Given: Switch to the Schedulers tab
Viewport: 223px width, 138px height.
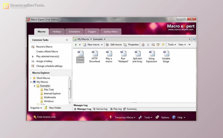Looking at the screenshot, I should point(74,32).
